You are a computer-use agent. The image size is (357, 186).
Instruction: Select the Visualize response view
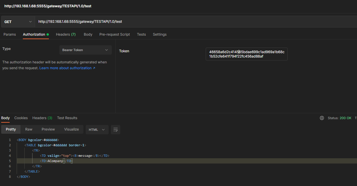click(71, 129)
